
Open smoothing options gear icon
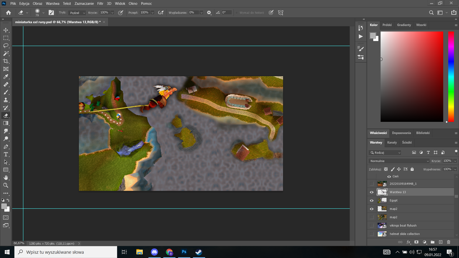[209, 13]
